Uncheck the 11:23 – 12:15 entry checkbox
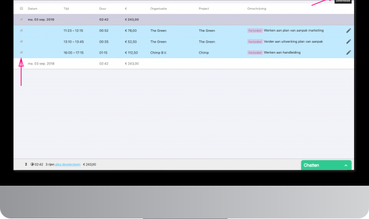The width and height of the screenshot is (369, 219). pos(21,31)
